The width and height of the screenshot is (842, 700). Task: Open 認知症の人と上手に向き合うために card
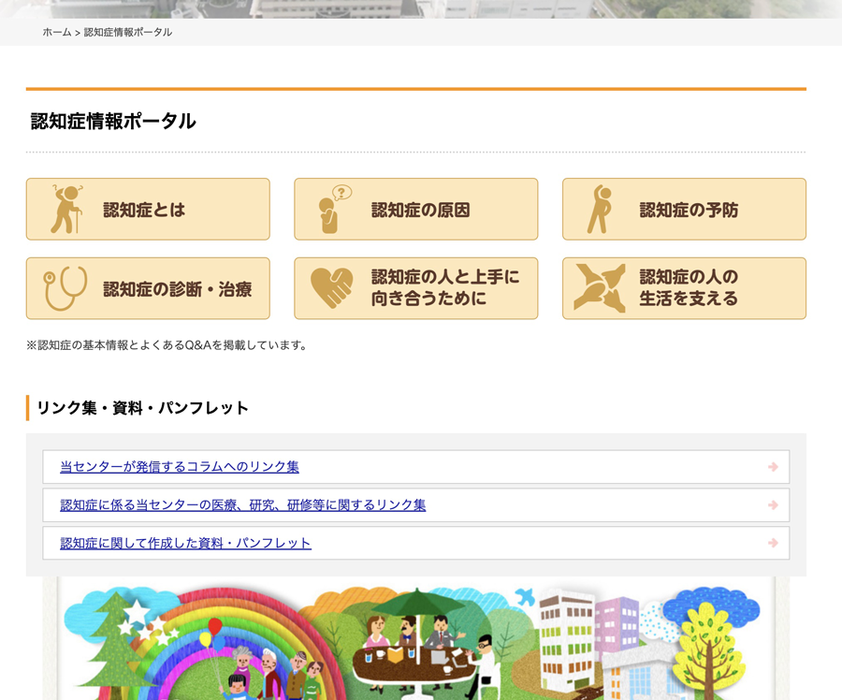click(x=416, y=288)
